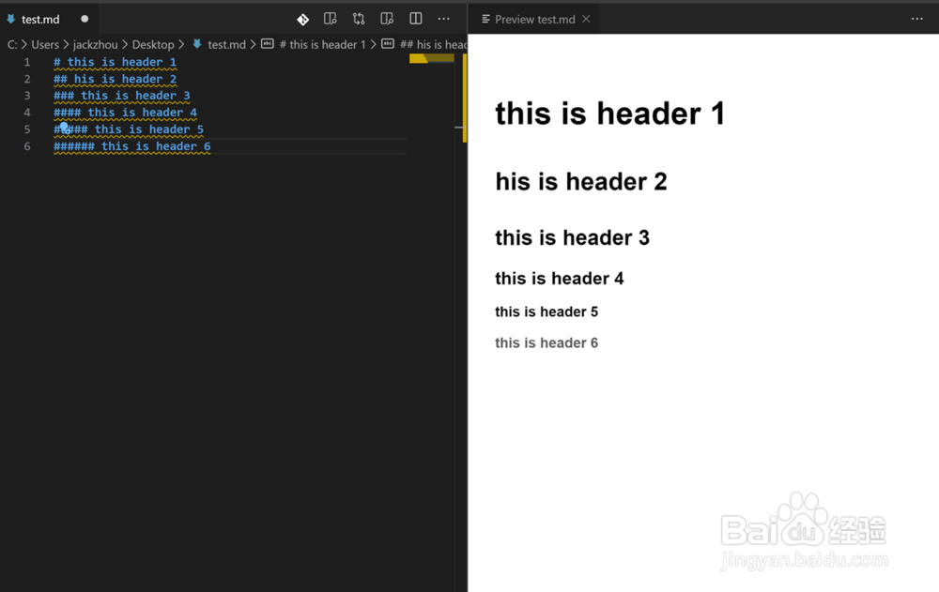This screenshot has width=939, height=592.
Task: Click markdown file icon in breadcrumb
Action: [197, 44]
